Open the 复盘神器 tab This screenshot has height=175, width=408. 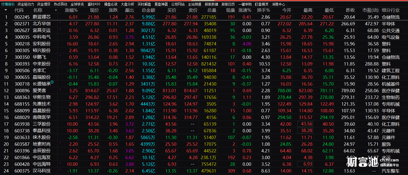(161, 4)
